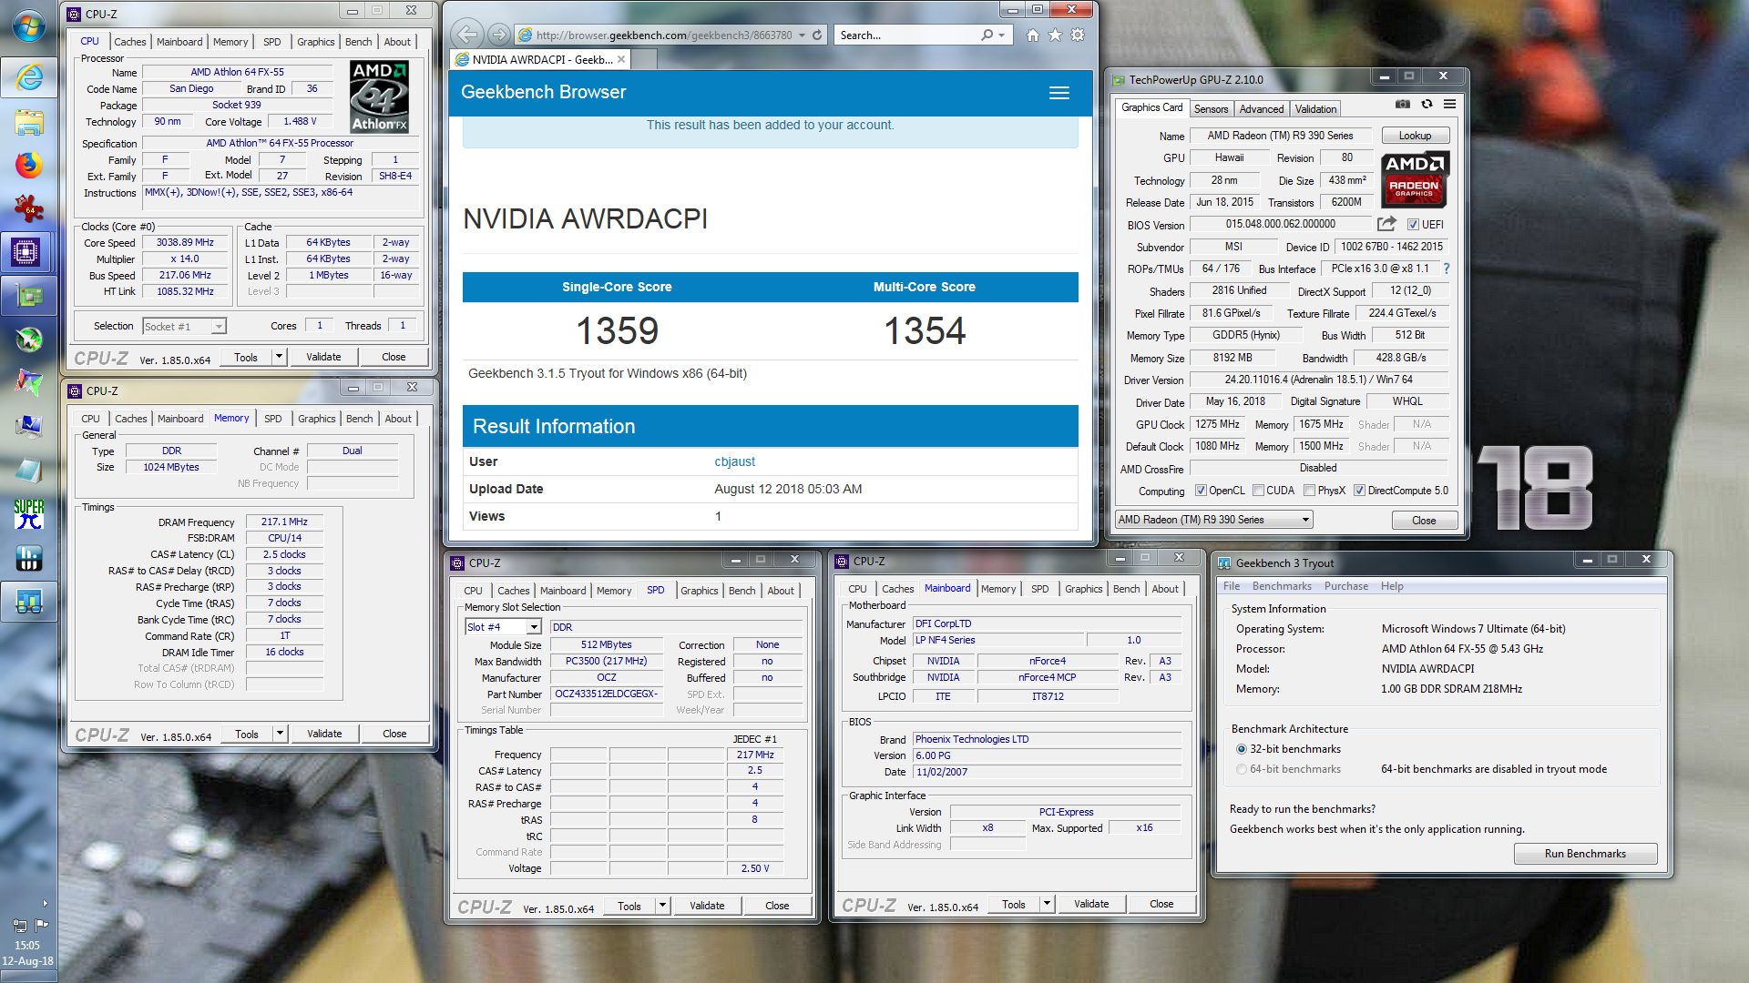The height and width of the screenshot is (983, 1749).
Task: Open Sensors tab in GPU-Z
Action: (x=1211, y=108)
